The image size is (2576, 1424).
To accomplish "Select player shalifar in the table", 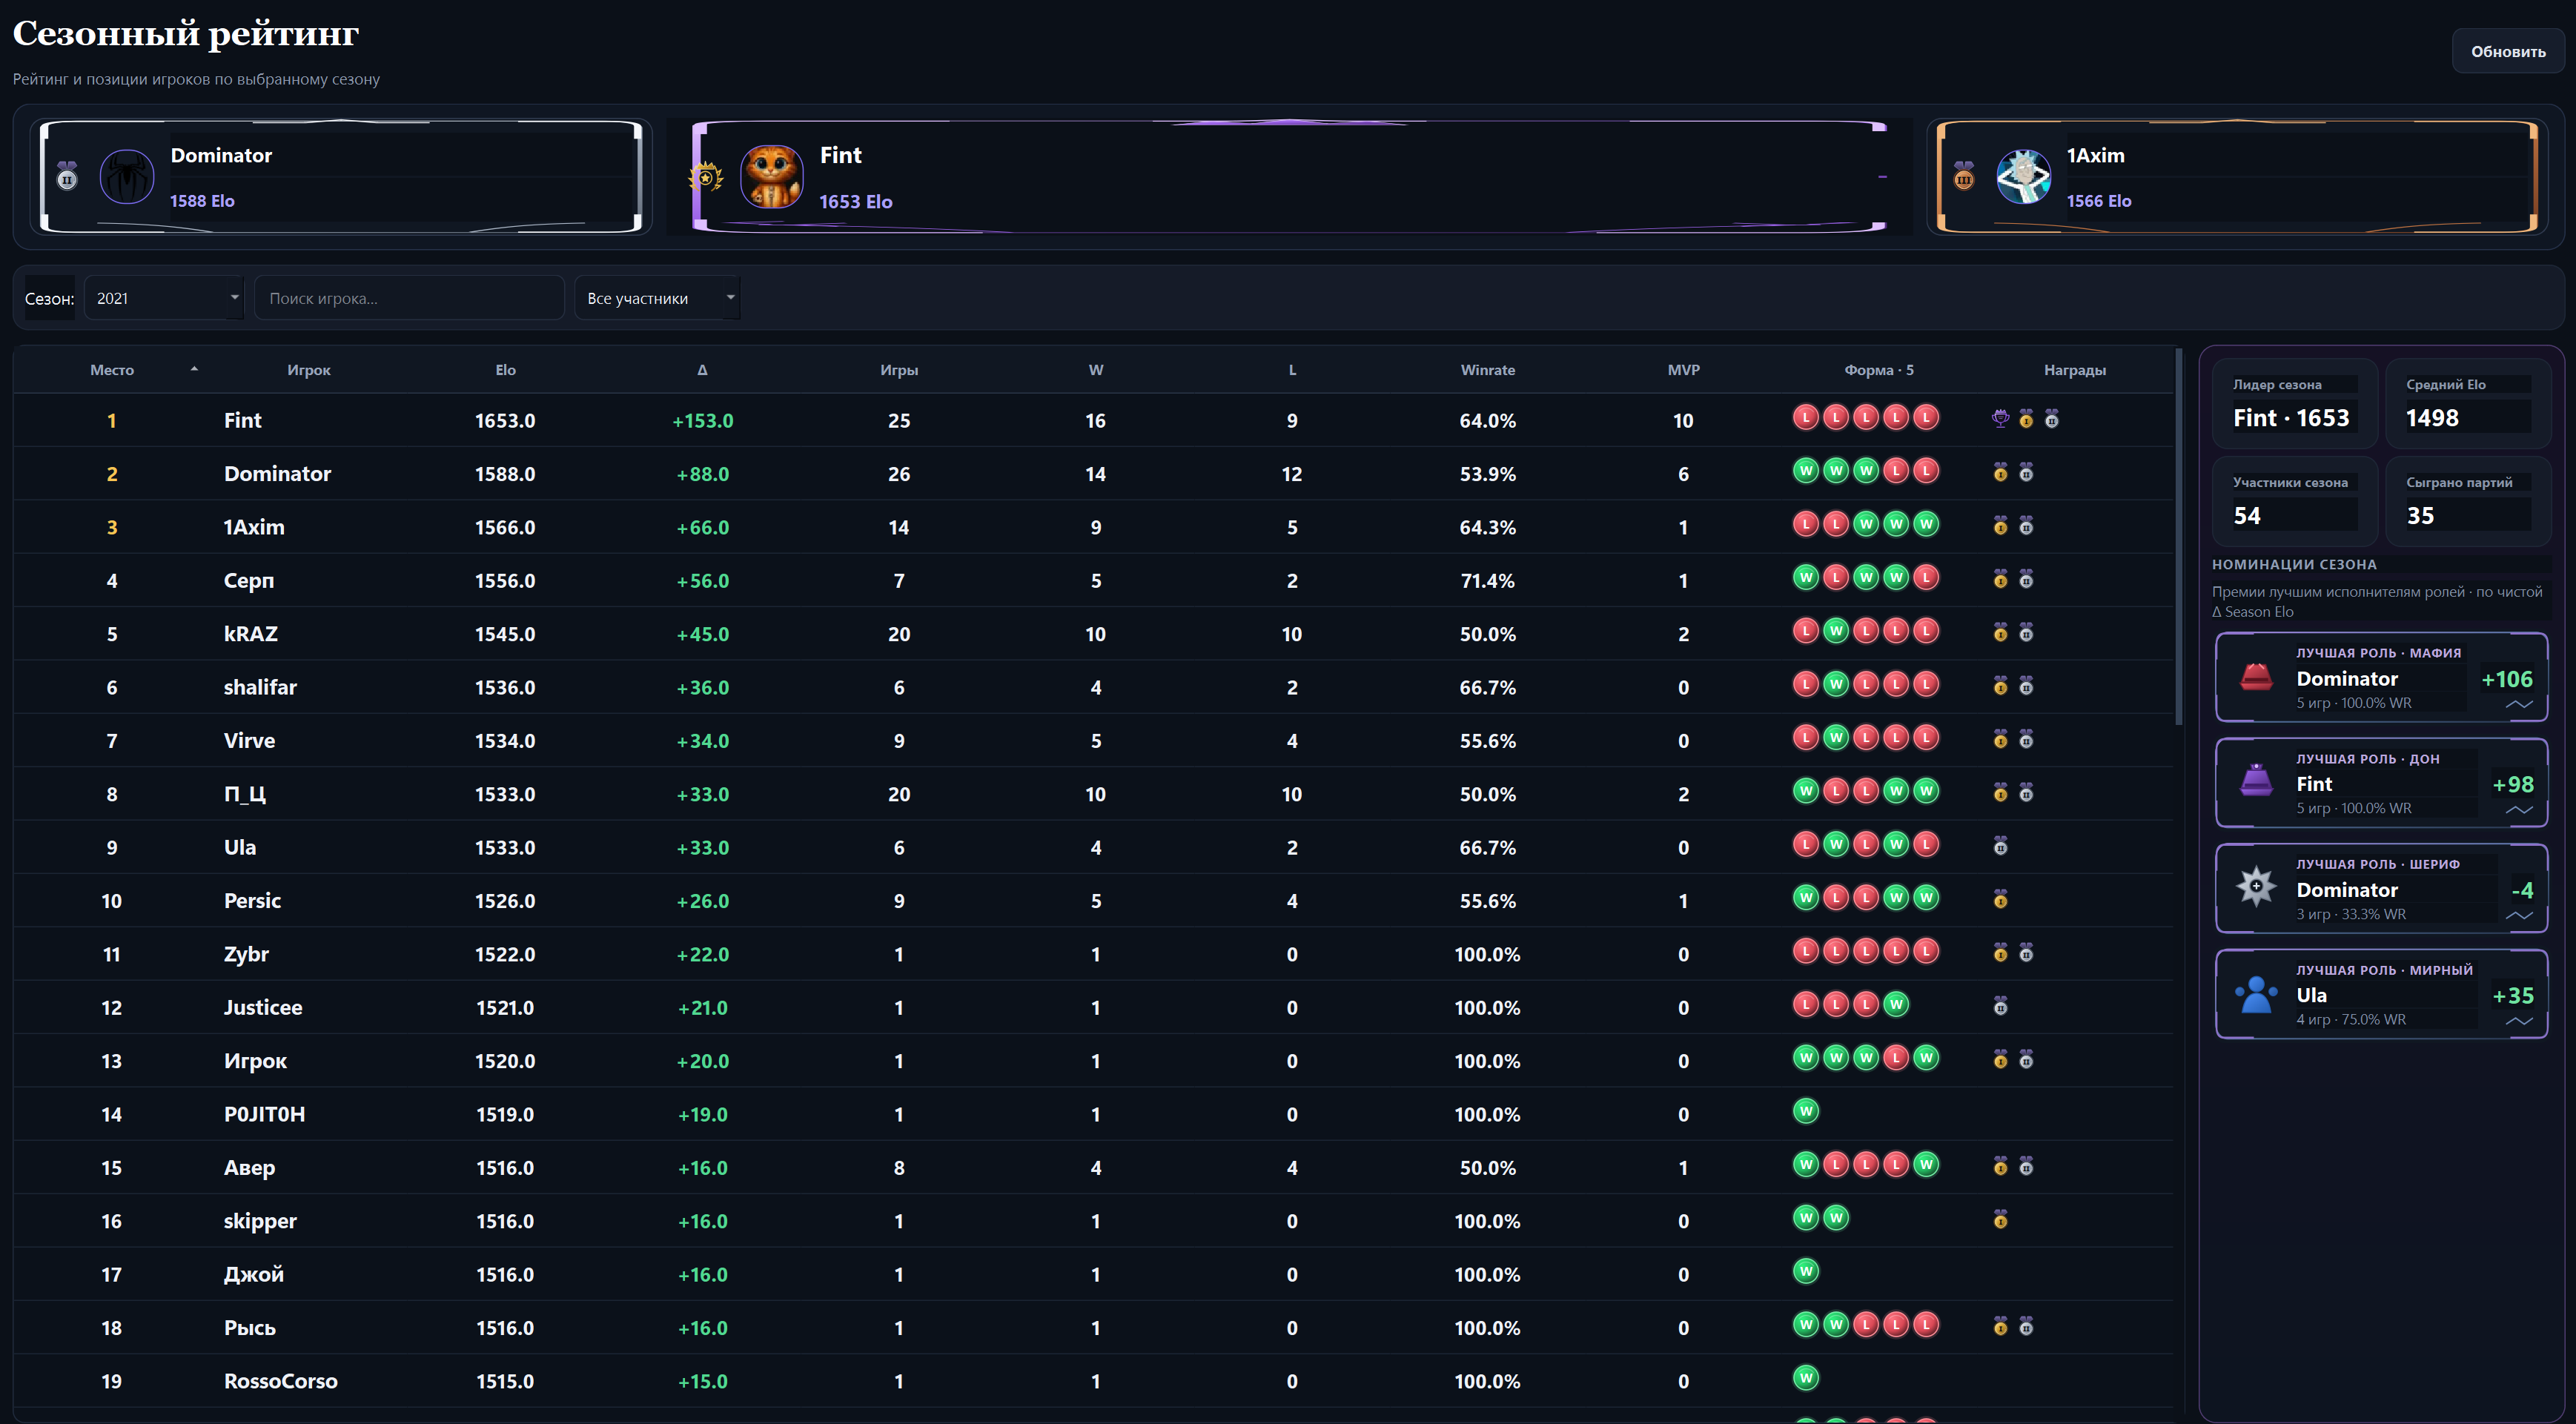I will pos(260,687).
